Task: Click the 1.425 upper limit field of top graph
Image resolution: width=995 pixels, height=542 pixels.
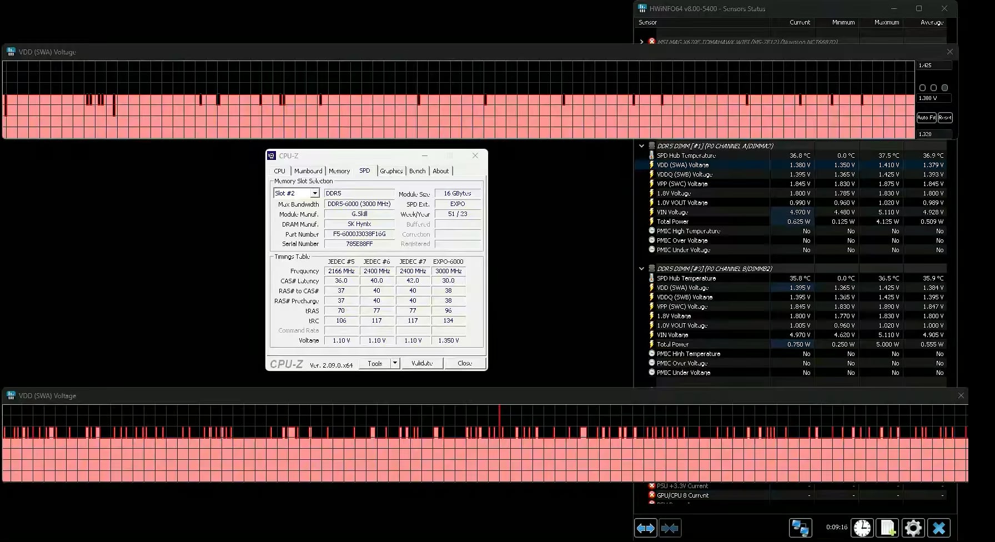Action: coord(934,66)
